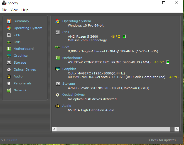The width and height of the screenshot is (184, 145).
Task: Click the Windows flag icon in summary pane
Action: [58, 21]
